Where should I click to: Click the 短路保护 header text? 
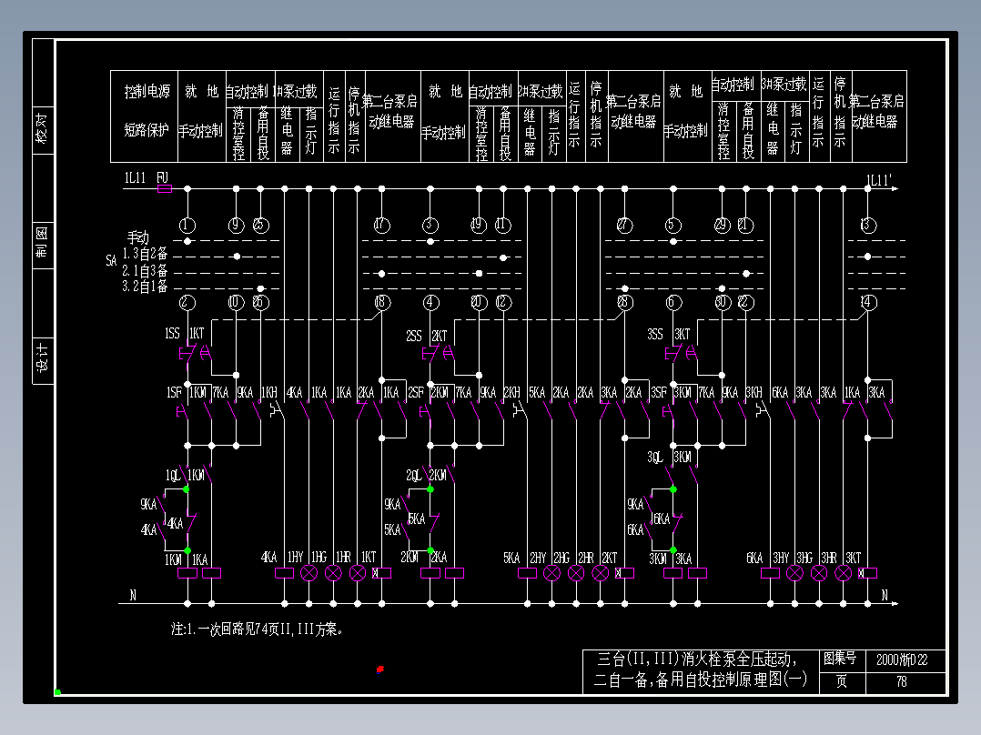click(147, 130)
